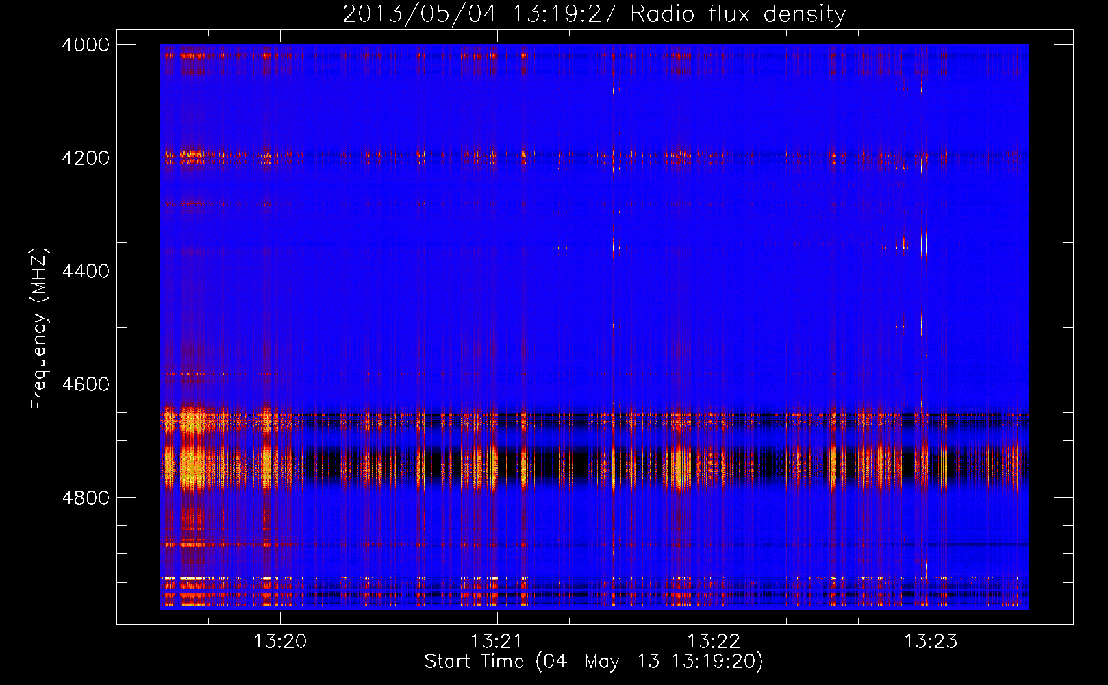Click the plot title '2013/05/04 13:19:27 Radio flux density'
This screenshot has width=1108, height=685.
(x=594, y=14)
